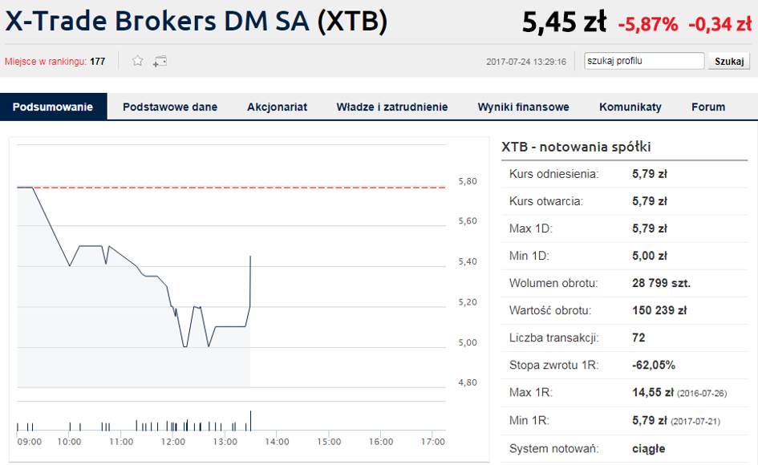Open the Akcjonariat tab
Screen dimensions: 758x465
point(277,107)
